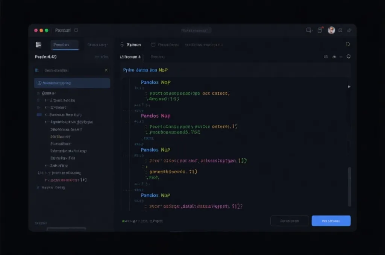Click the vertical scrollbar thumb in the editor

pyautogui.click(x=349, y=187)
